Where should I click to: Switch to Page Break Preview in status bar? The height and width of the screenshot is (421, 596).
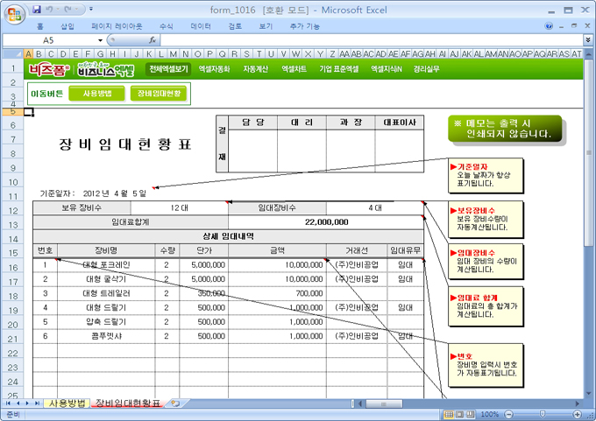[x=470, y=414]
